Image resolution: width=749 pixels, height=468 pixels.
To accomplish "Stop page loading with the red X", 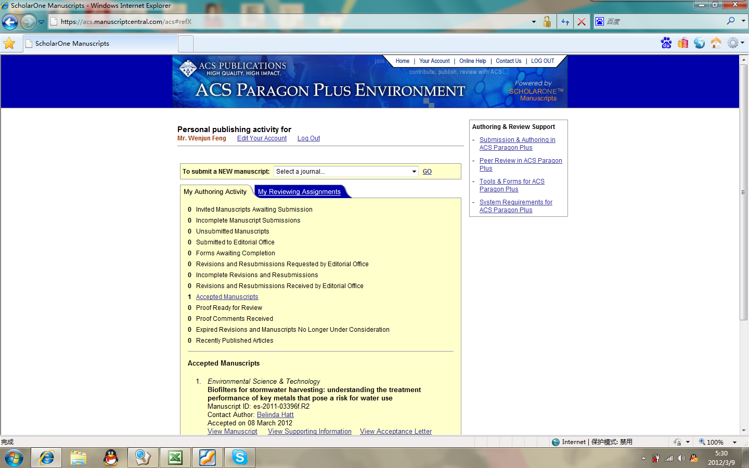I will click(x=582, y=21).
